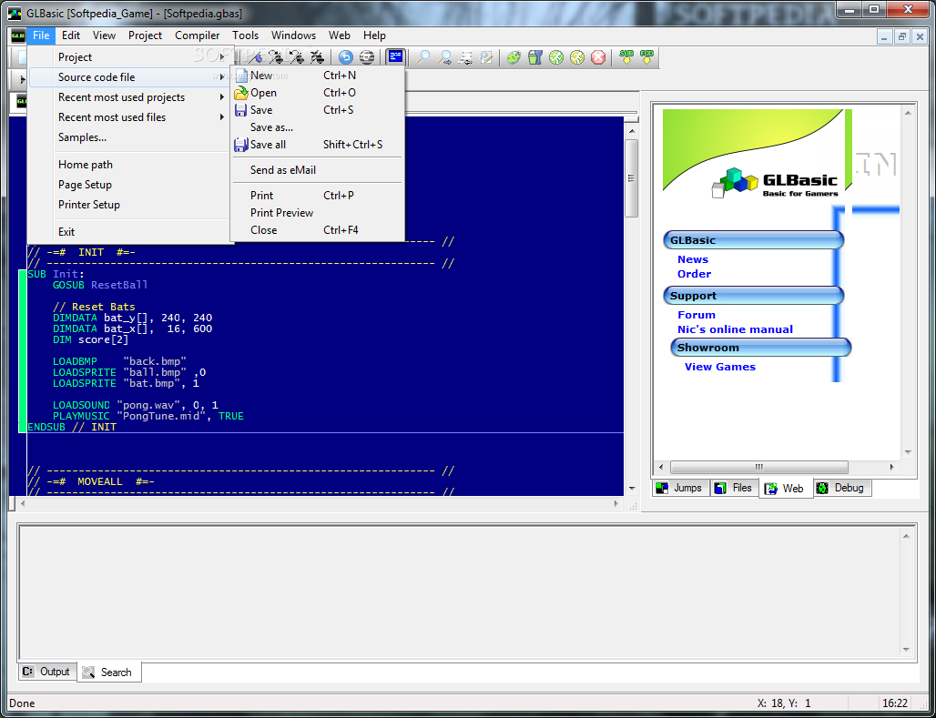
Task: Click the F(X) function toolbar icon
Action: point(647,57)
